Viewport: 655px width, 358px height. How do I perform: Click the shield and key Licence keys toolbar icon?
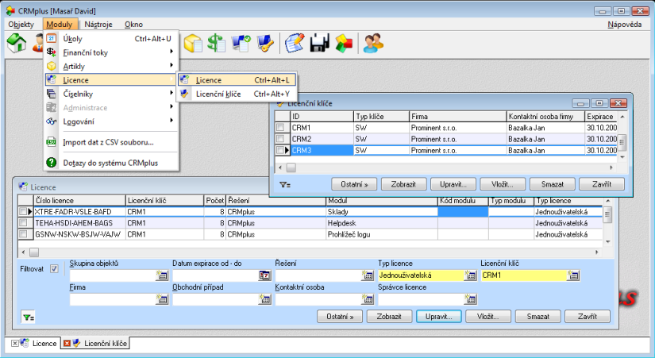(265, 43)
